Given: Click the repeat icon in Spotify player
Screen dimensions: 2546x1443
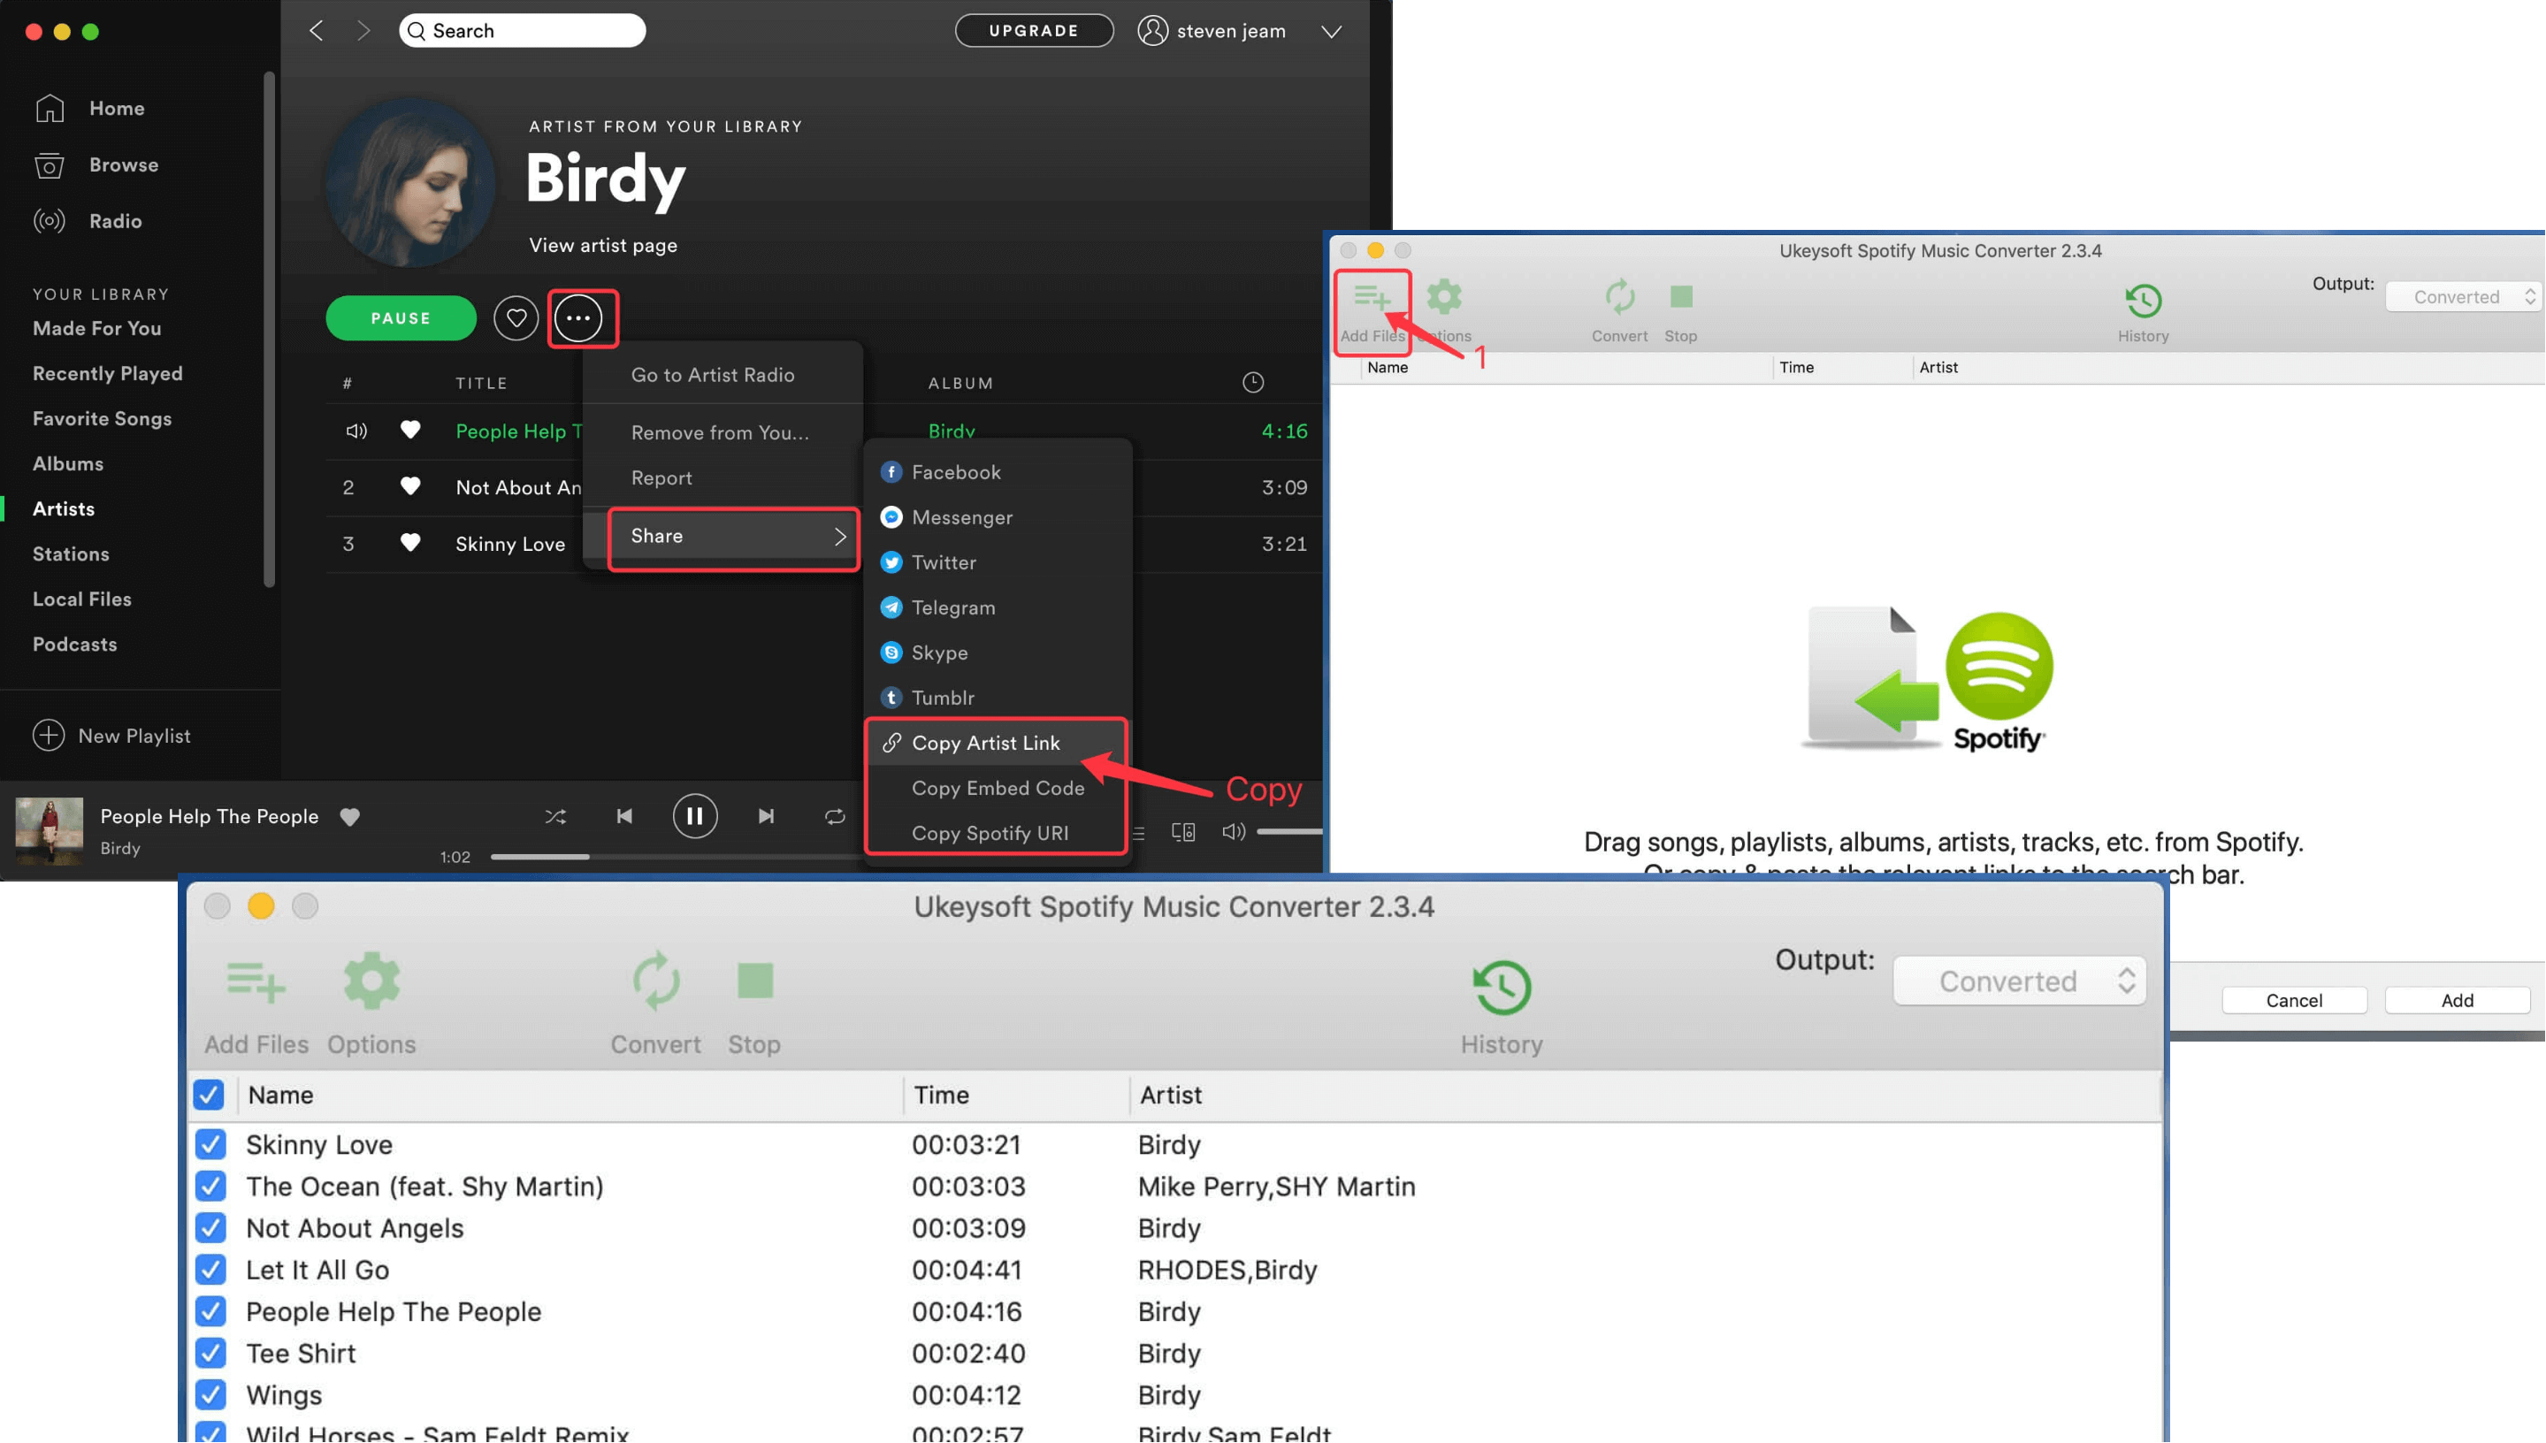Looking at the screenshot, I should [x=830, y=813].
